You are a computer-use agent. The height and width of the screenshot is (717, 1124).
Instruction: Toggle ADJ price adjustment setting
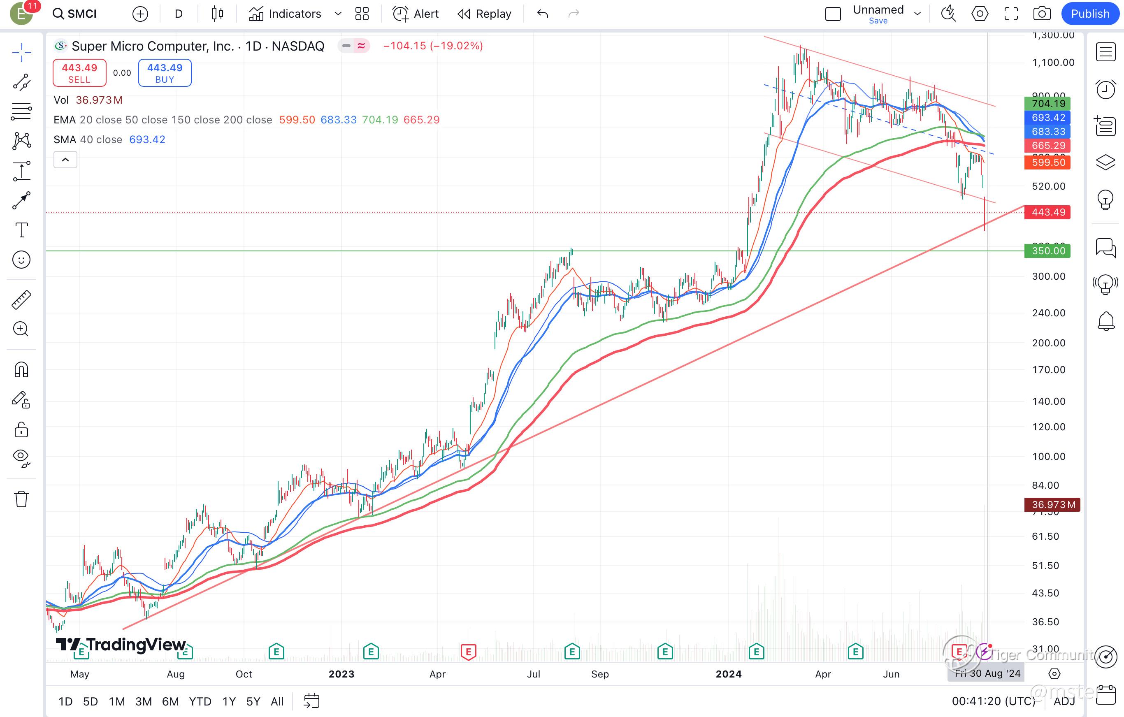[1064, 701]
